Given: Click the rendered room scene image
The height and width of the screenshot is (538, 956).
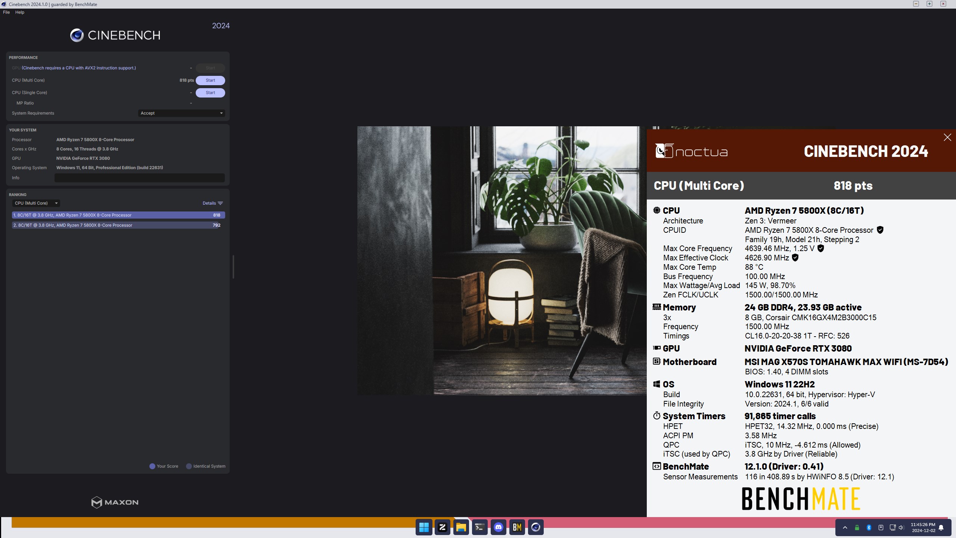Looking at the screenshot, I should click(x=502, y=260).
